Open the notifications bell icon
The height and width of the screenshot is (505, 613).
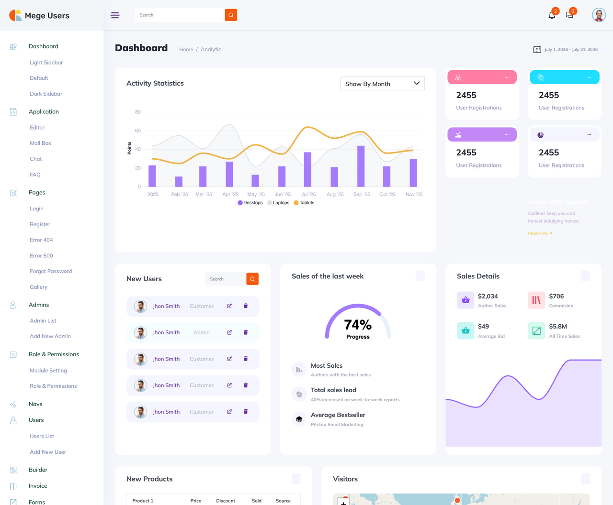click(x=552, y=15)
